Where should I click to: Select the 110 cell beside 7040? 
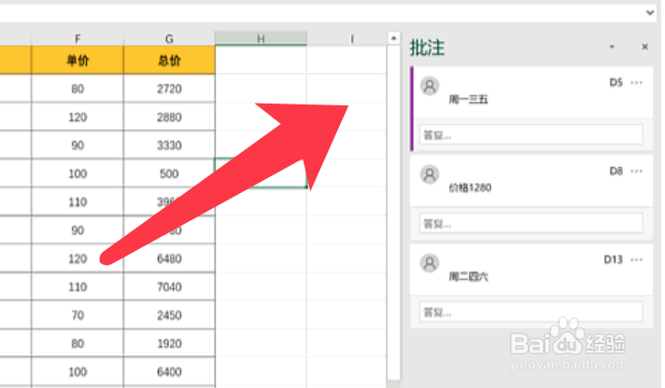[x=78, y=286]
